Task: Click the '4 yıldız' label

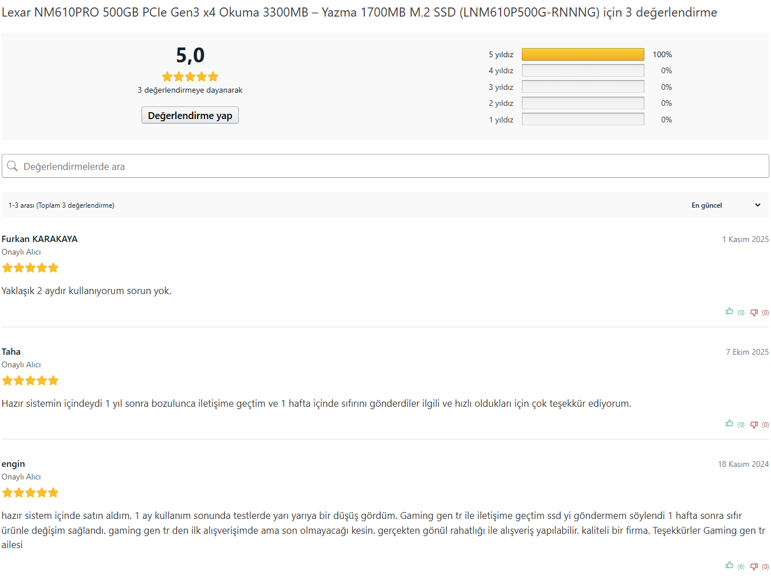Action: [501, 70]
